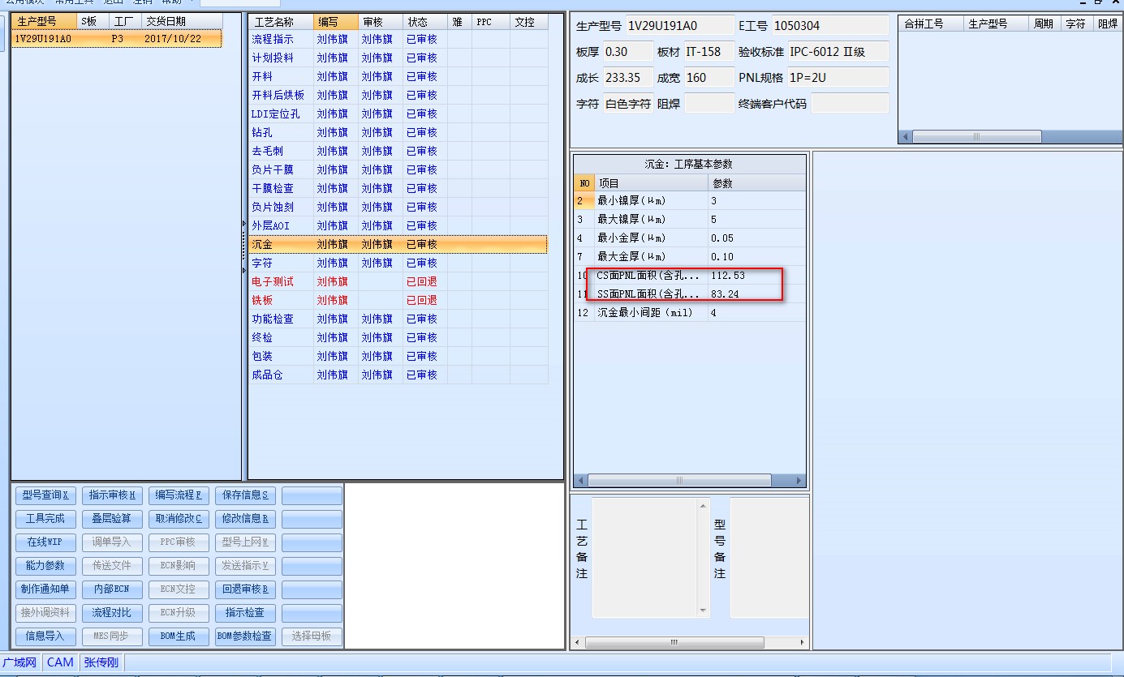
Task: Click the 工具完成 button
Action: tap(45, 519)
